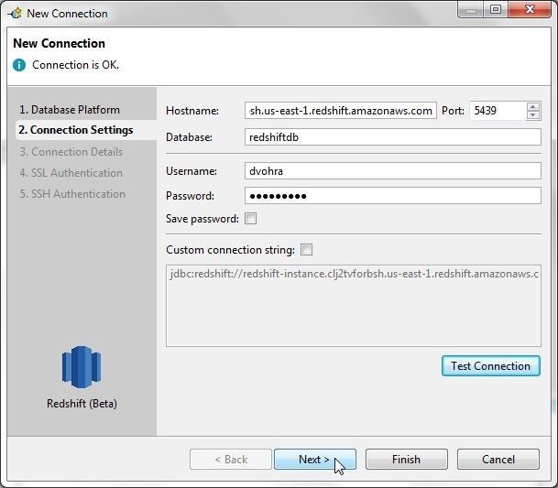Click the application icon in the title bar
The image size is (558, 488).
[x=16, y=14]
